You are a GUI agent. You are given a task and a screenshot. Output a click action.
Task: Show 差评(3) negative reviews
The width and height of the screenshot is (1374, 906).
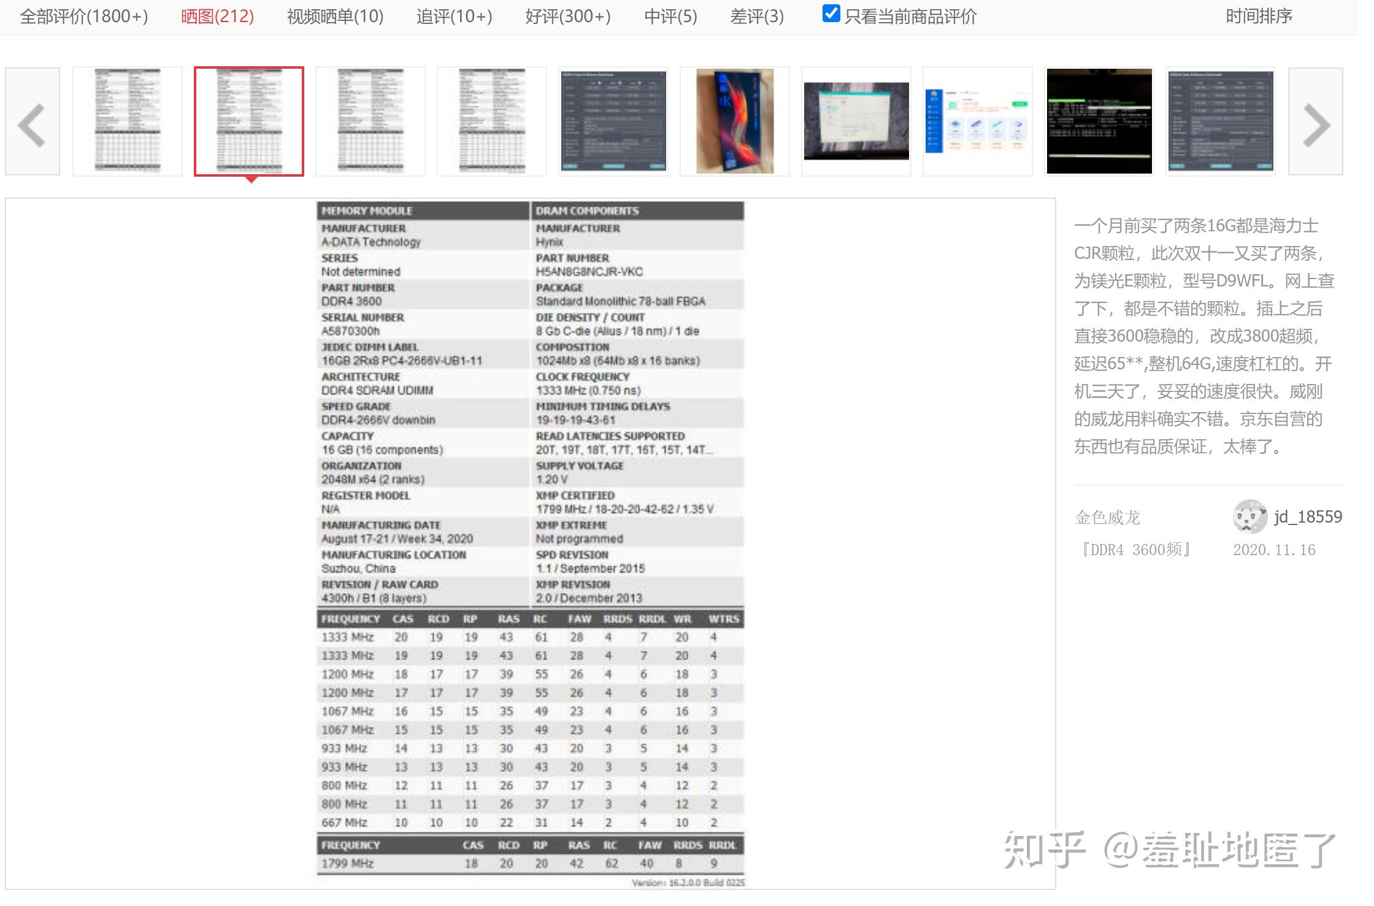[757, 16]
